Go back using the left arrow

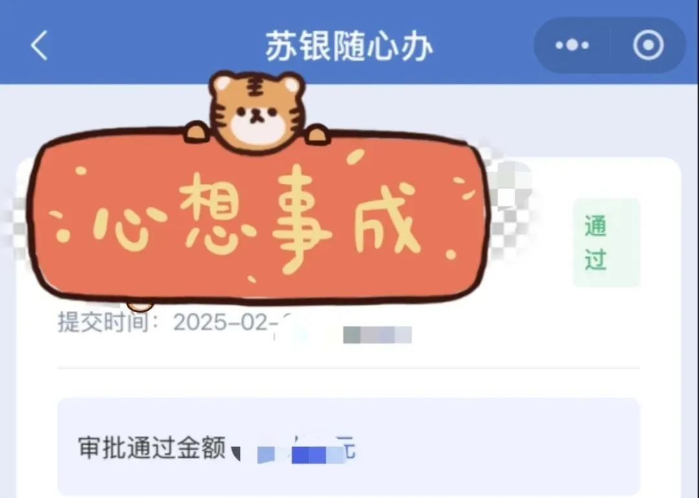click(39, 45)
